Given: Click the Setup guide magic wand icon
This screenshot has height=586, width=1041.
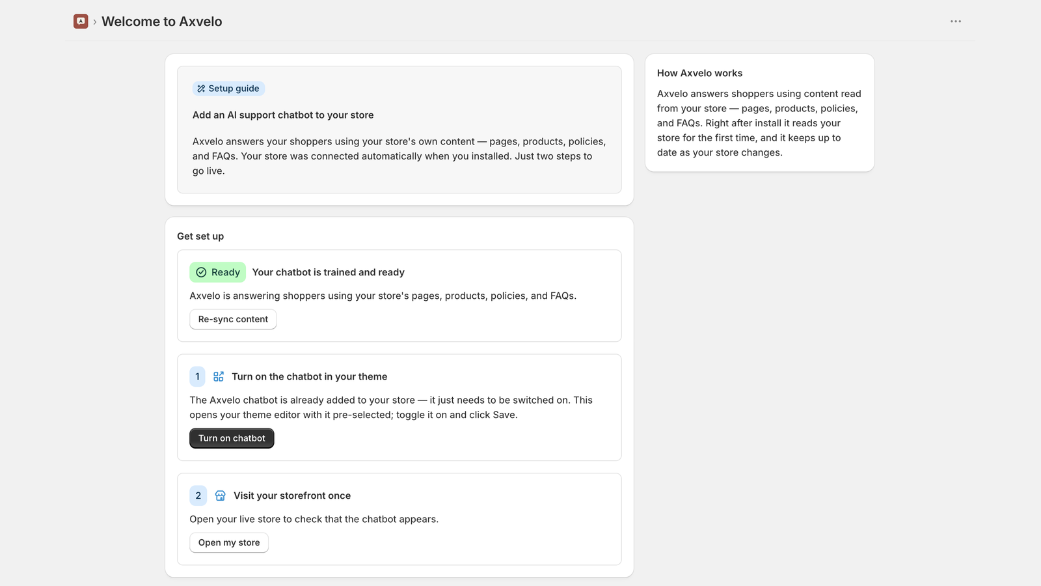Looking at the screenshot, I should (x=201, y=89).
